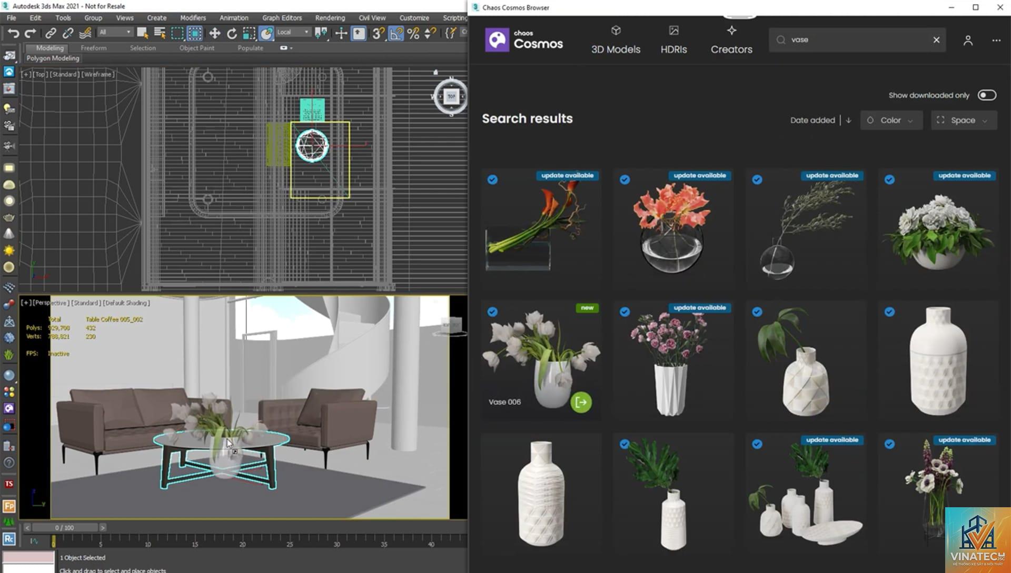This screenshot has width=1011, height=573.
Task: Select the Rotate tool in toolbar
Action: click(x=232, y=34)
